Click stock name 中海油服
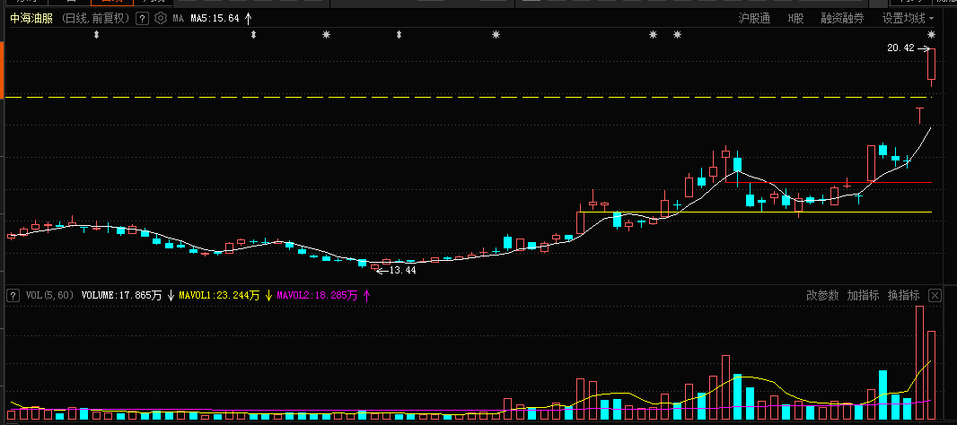 pyautogui.click(x=31, y=18)
